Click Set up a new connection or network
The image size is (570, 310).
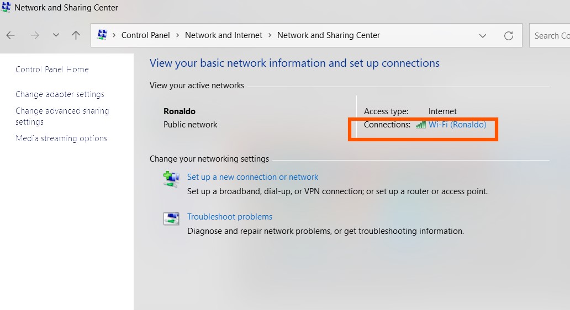coord(252,177)
